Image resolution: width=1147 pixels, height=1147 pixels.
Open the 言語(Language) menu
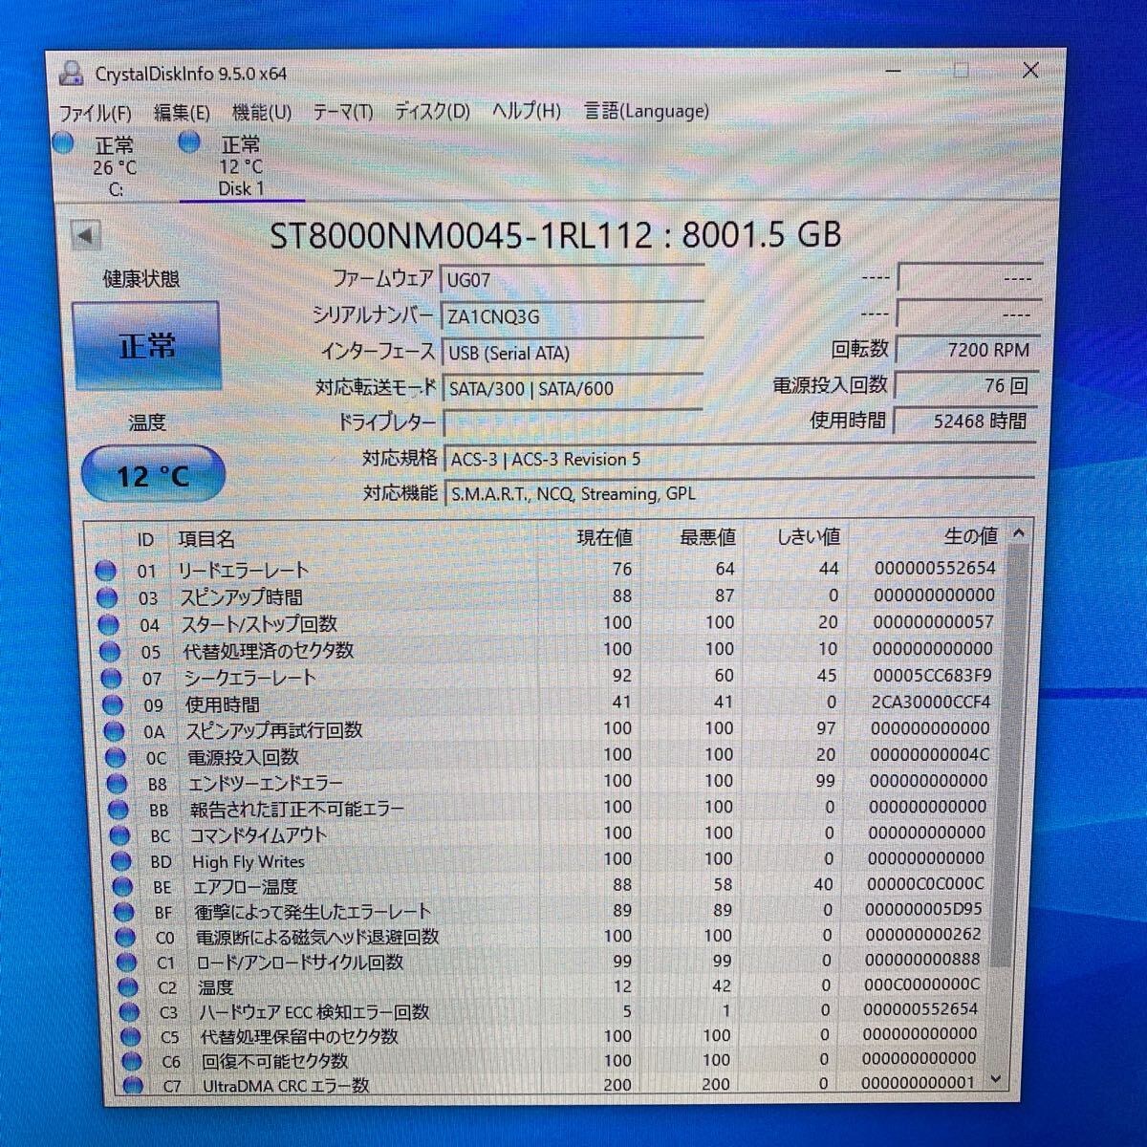click(647, 111)
